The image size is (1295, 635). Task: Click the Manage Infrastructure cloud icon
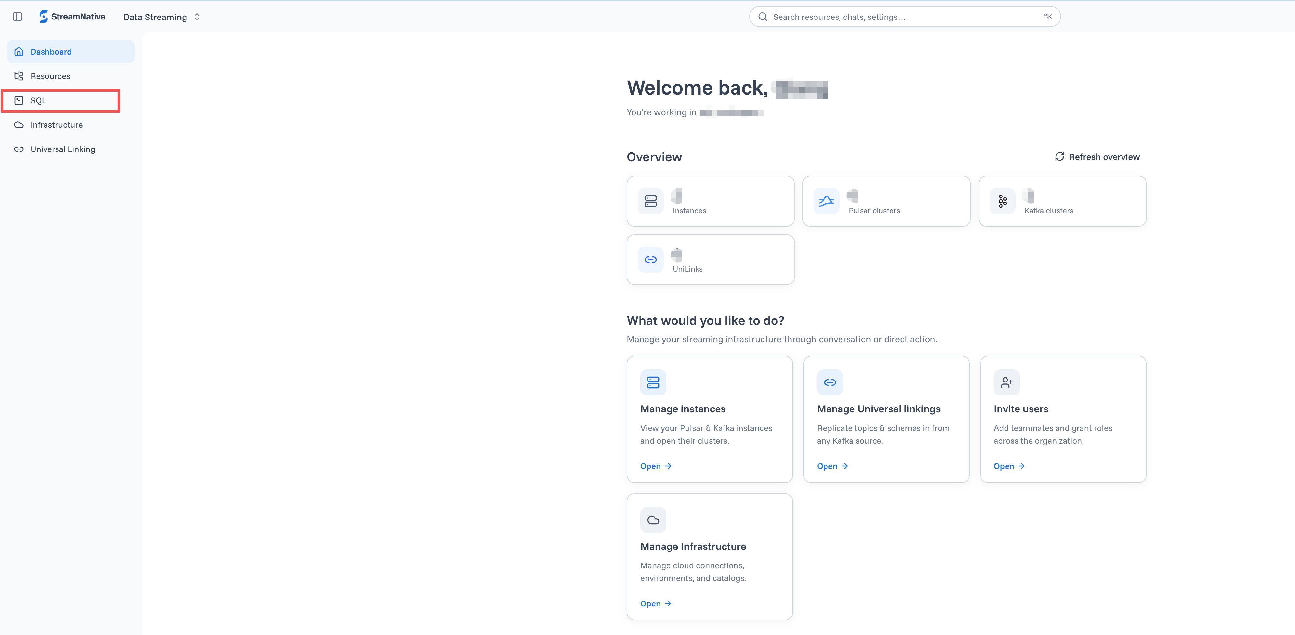point(653,520)
